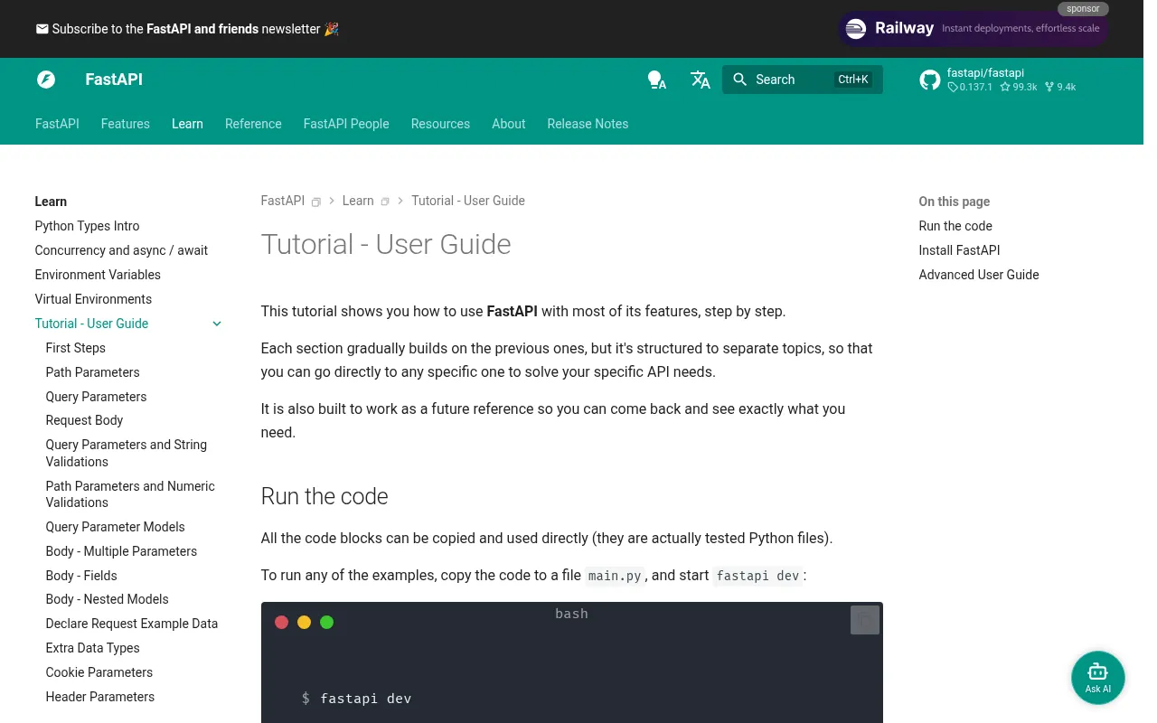Focus the Search input field
This screenshot has height=723, width=1157.
pyautogui.click(x=803, y=80)
